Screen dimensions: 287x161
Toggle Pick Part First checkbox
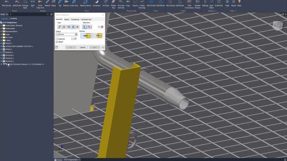[99, 27]
